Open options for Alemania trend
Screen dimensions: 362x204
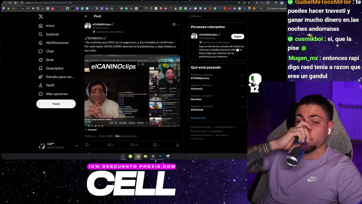tap(243, 86)
